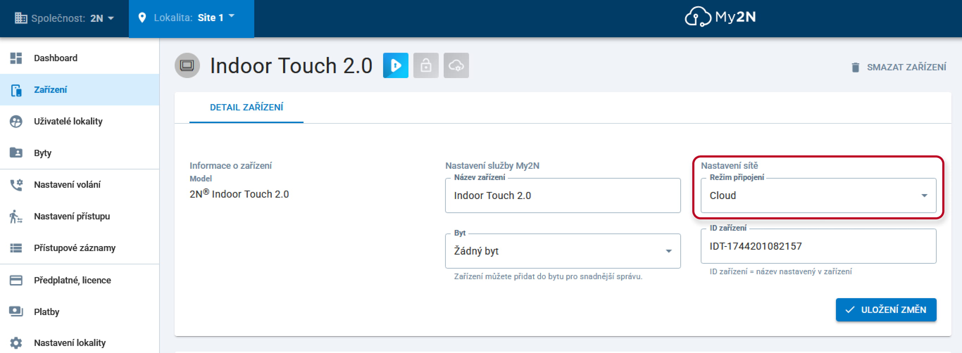Click the Předplatné, licence card icon
Image resolution: width=962 pixels, height=353 pixels.
pyautogui.click(x=16, y=280)
